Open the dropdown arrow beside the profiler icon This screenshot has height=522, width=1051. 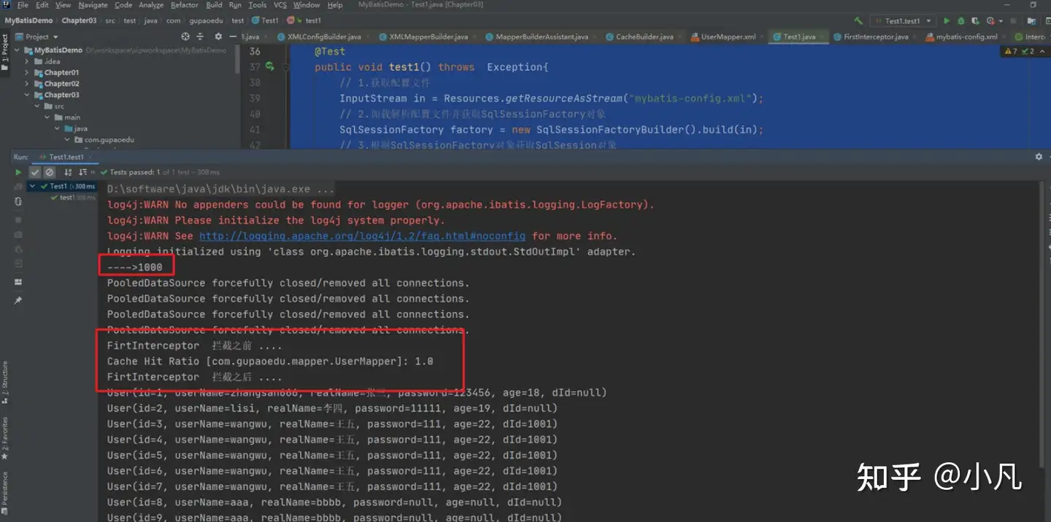(1001, 21)
